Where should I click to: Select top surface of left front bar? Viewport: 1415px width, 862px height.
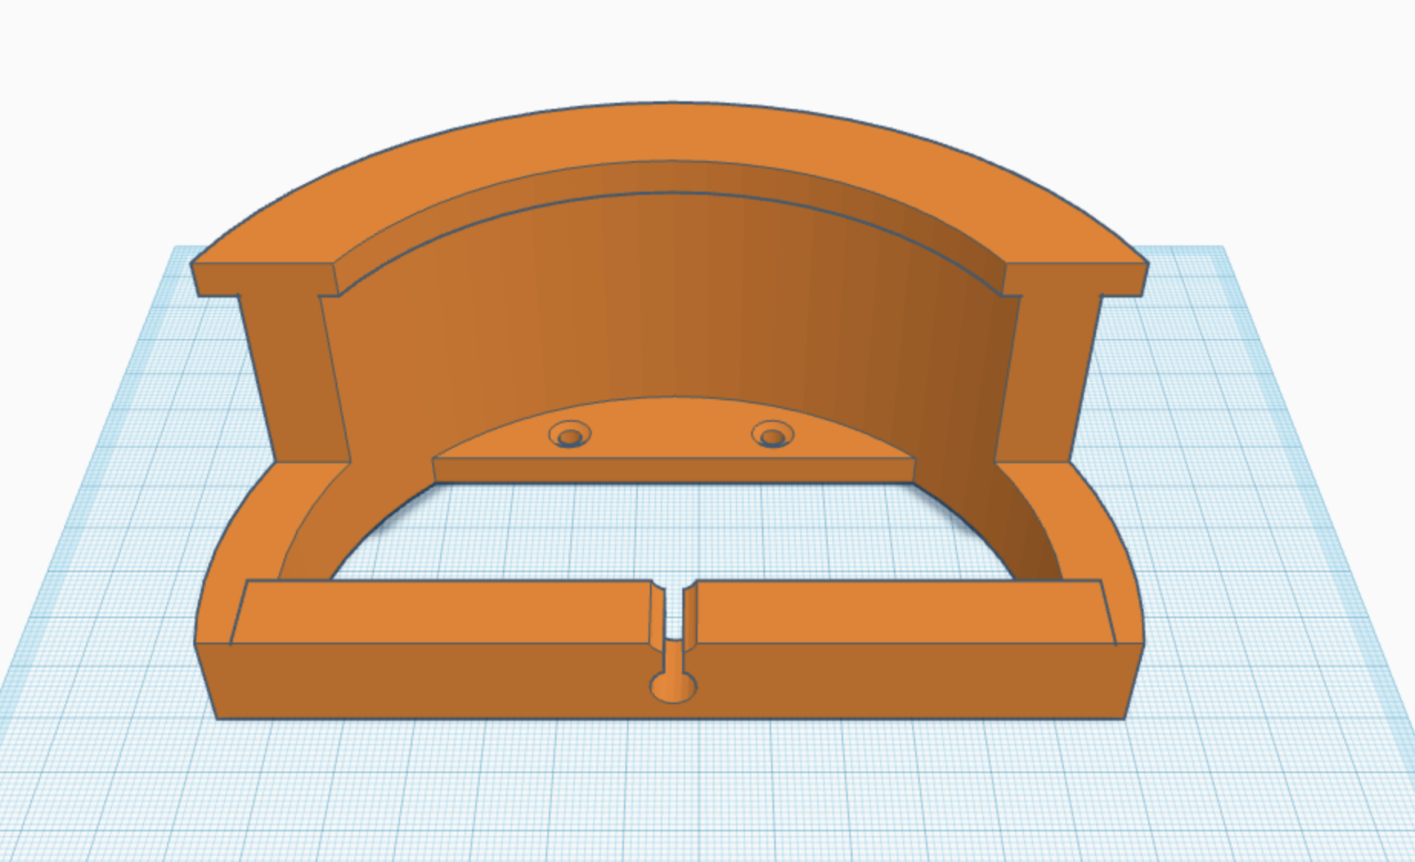tap(445, 611)
